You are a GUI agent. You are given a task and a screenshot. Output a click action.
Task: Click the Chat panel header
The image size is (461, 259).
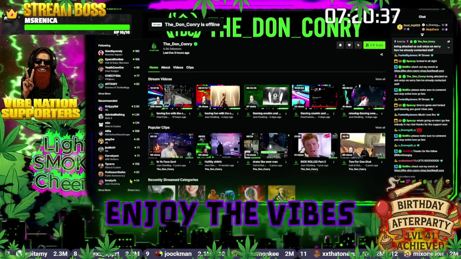[422, 17]
